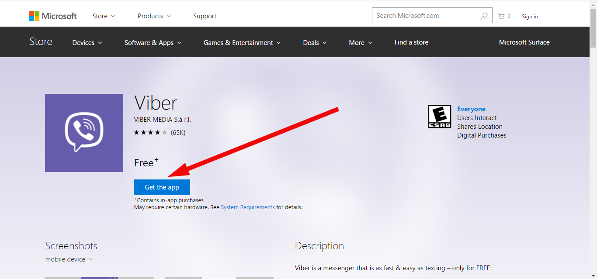Expand the top Store dropdown
The width and height of the screenshot is (597, 279).
coord(104,16)
